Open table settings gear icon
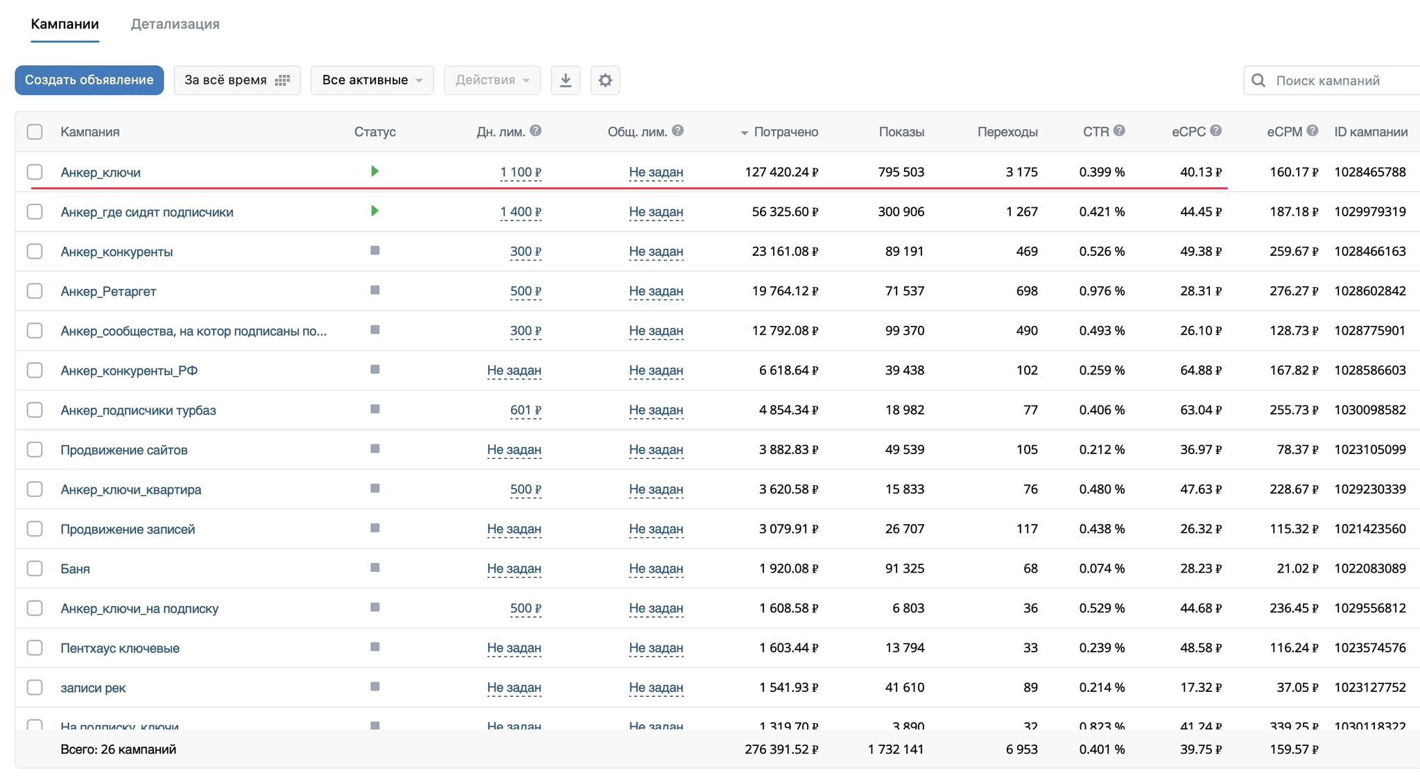Screen dimensions: 1420x782 tap(605, 80)
